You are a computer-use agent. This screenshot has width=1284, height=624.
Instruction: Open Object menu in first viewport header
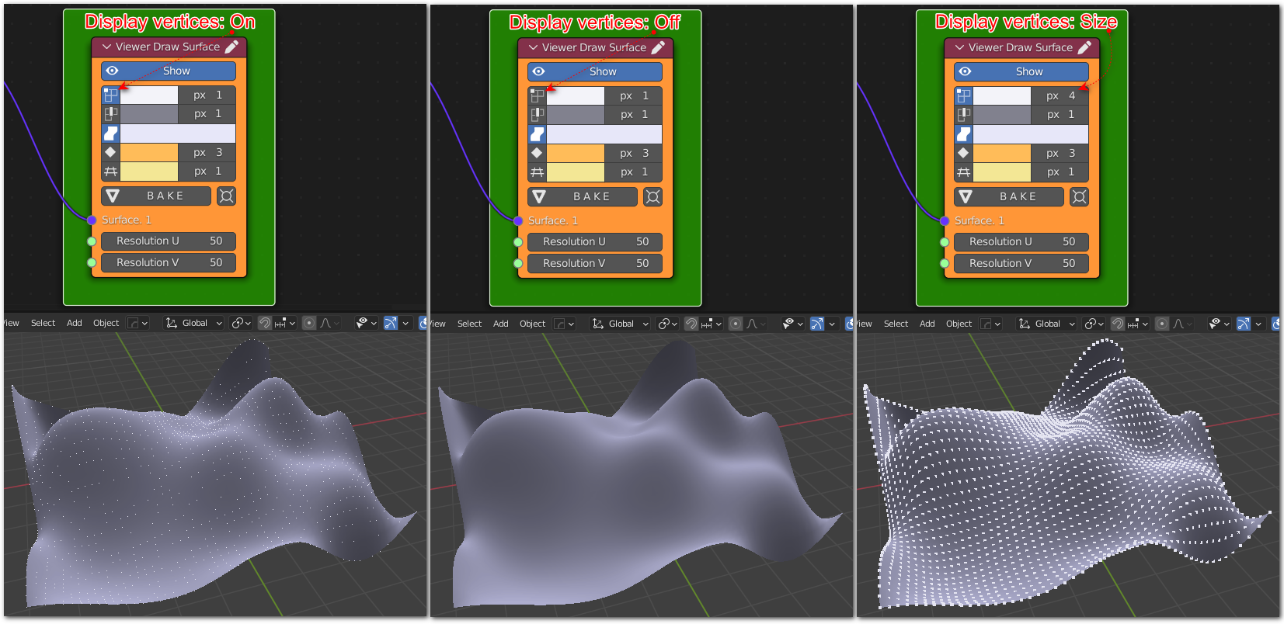tap(106, 323)
